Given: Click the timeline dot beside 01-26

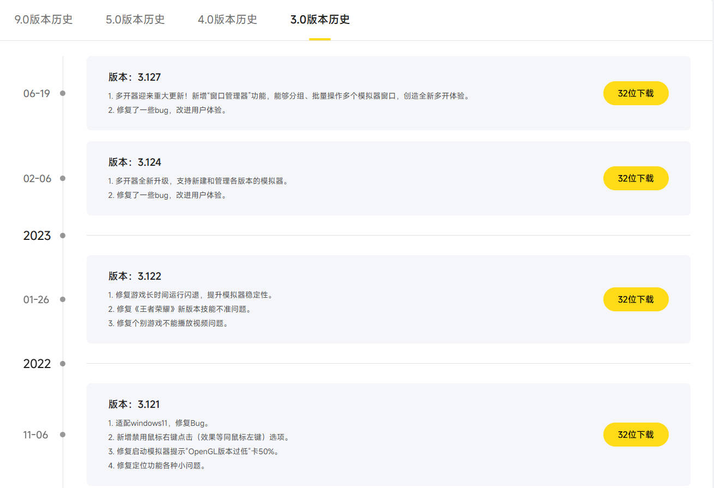Looking at the screenshot, I should coord(63,299).
